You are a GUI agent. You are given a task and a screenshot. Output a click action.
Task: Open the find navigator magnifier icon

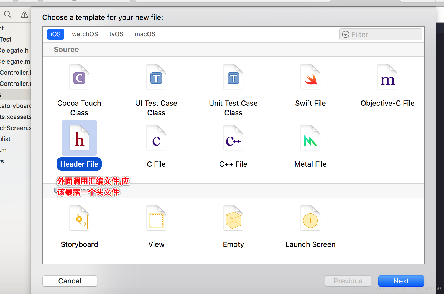[x=8, y=14]
